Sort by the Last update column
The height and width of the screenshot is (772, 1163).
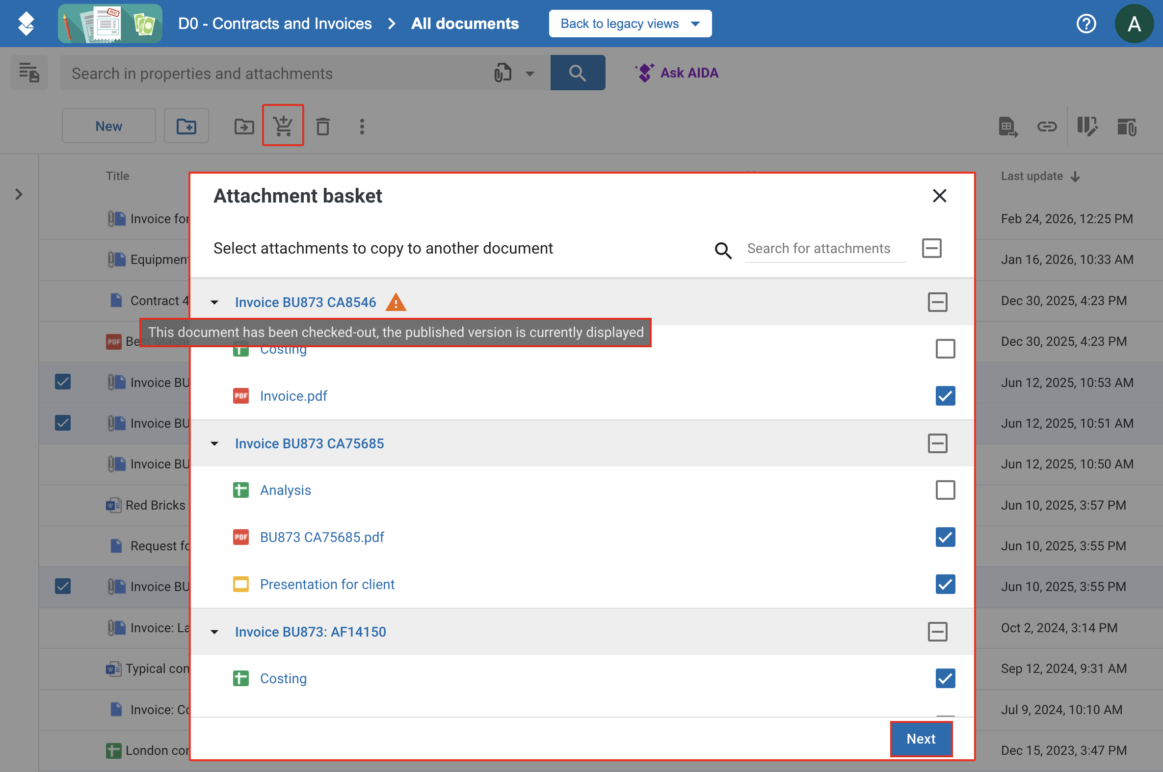click(1040, 176)
